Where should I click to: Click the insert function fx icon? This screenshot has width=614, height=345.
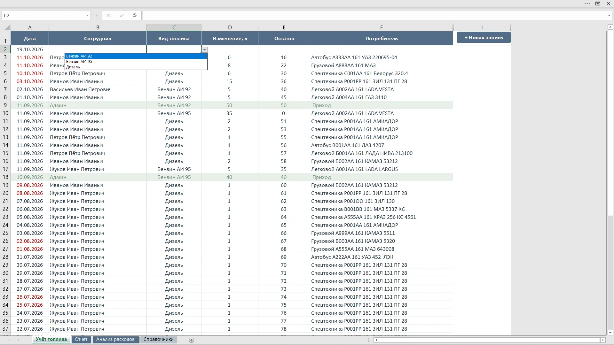coord(135,15)
